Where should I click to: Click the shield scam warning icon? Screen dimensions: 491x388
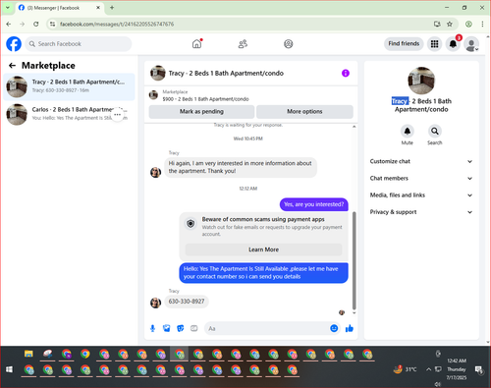[x=191, y=224]
